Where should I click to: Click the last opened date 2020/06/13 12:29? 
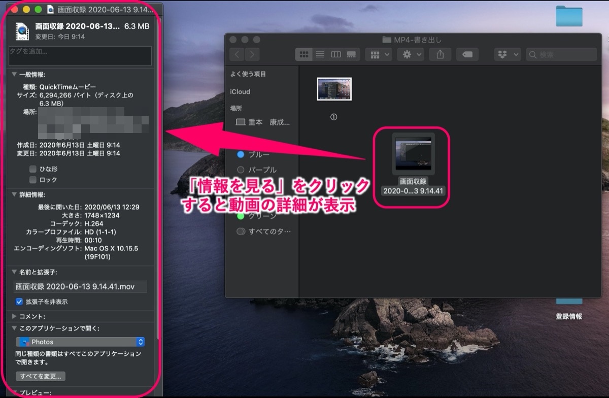point(112,207)
